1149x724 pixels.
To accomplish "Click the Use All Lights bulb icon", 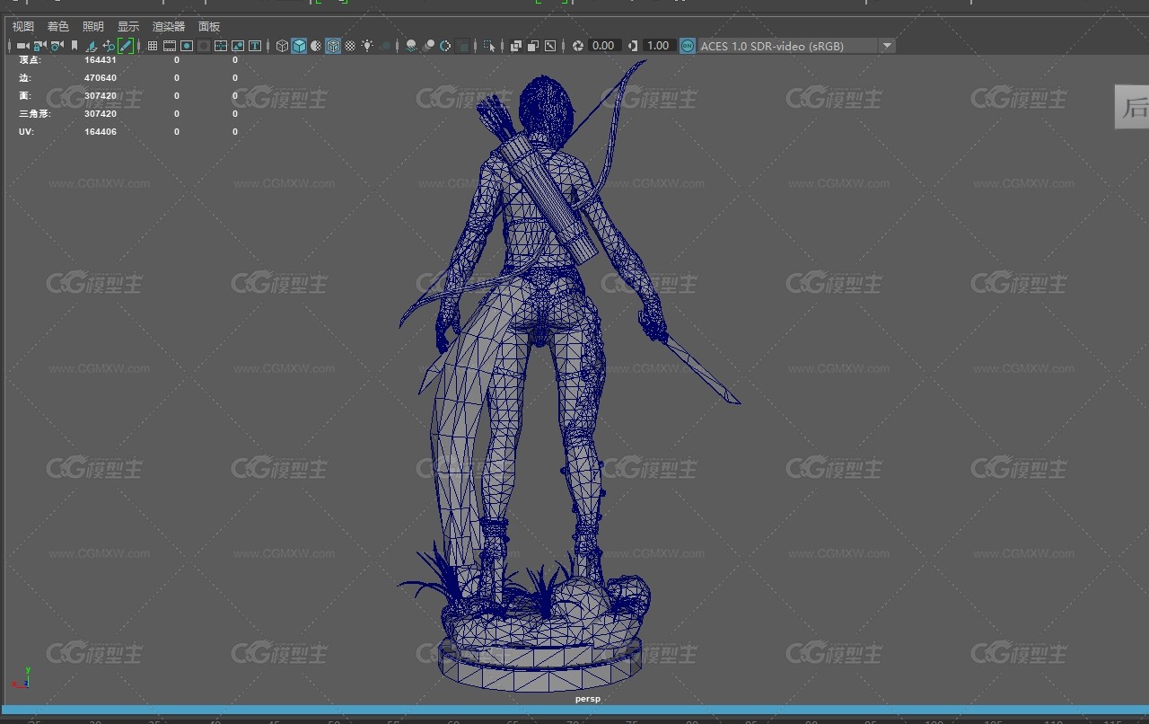I will point(367,46).
